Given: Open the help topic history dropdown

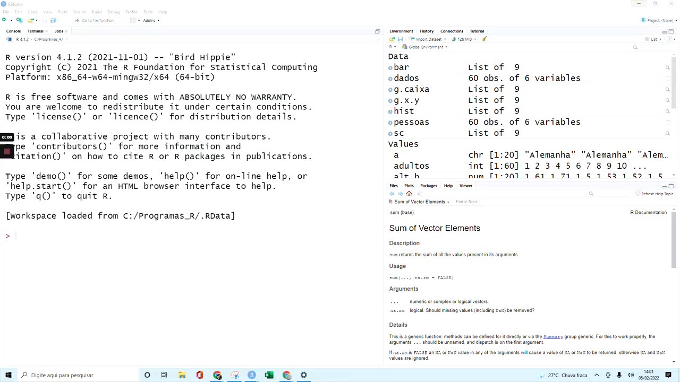Looking at the screenshot, I should point(419,202).
